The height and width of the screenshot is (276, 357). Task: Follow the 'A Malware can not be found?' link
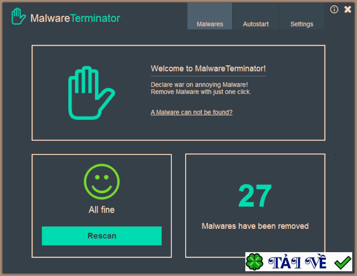click(191, 112)
